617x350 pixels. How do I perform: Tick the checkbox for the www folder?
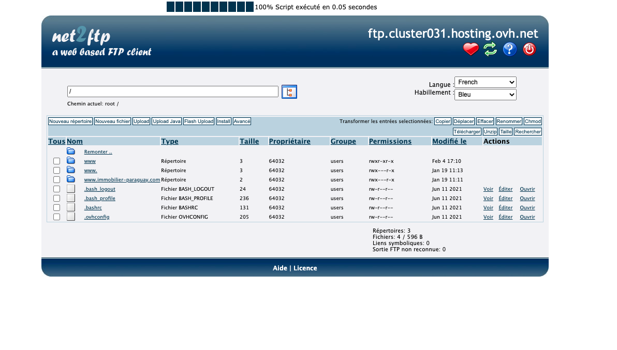tap(56, 161)
